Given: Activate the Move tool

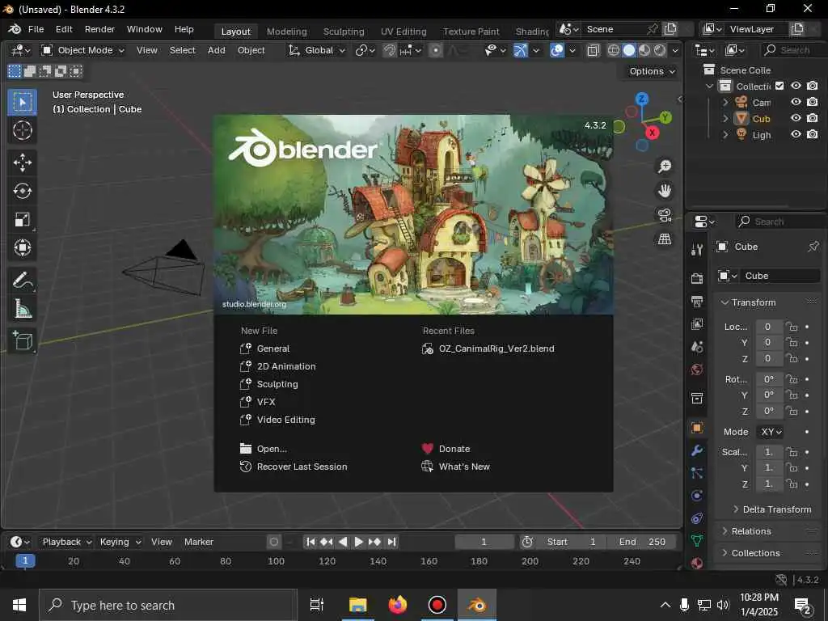Looking at the screenshot, I should [22, 163].
